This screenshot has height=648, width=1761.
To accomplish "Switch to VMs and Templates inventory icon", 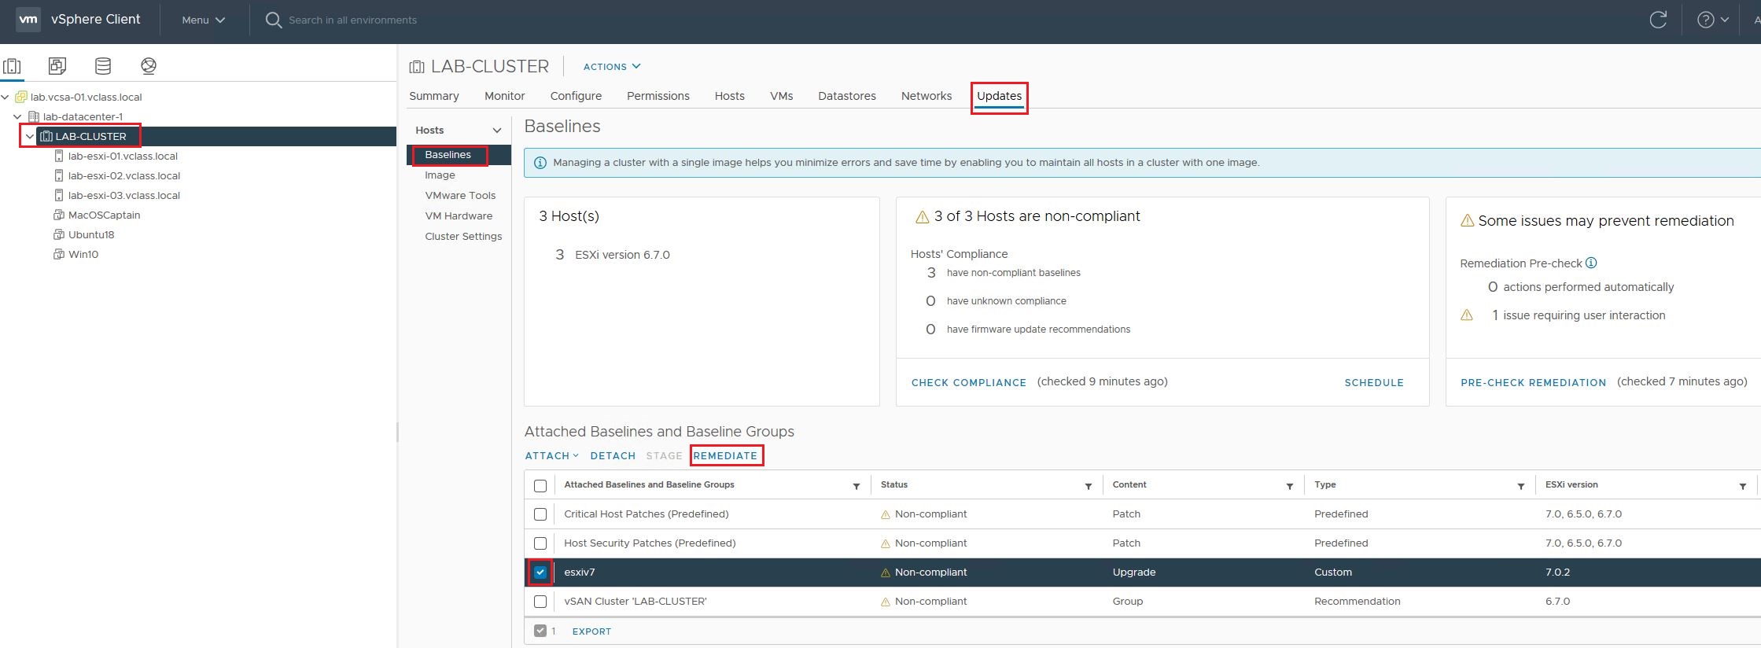I will click(57, 66).
